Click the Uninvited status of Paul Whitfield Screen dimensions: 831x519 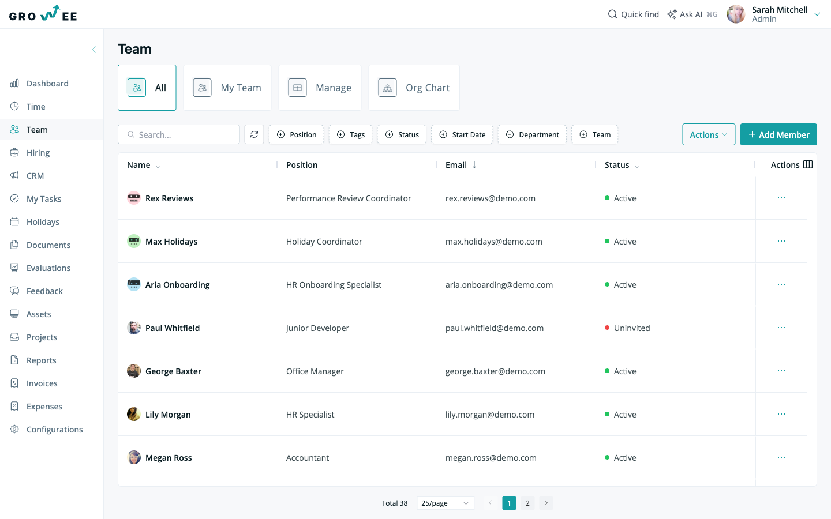pyautogui.click(x=627, y=328)
